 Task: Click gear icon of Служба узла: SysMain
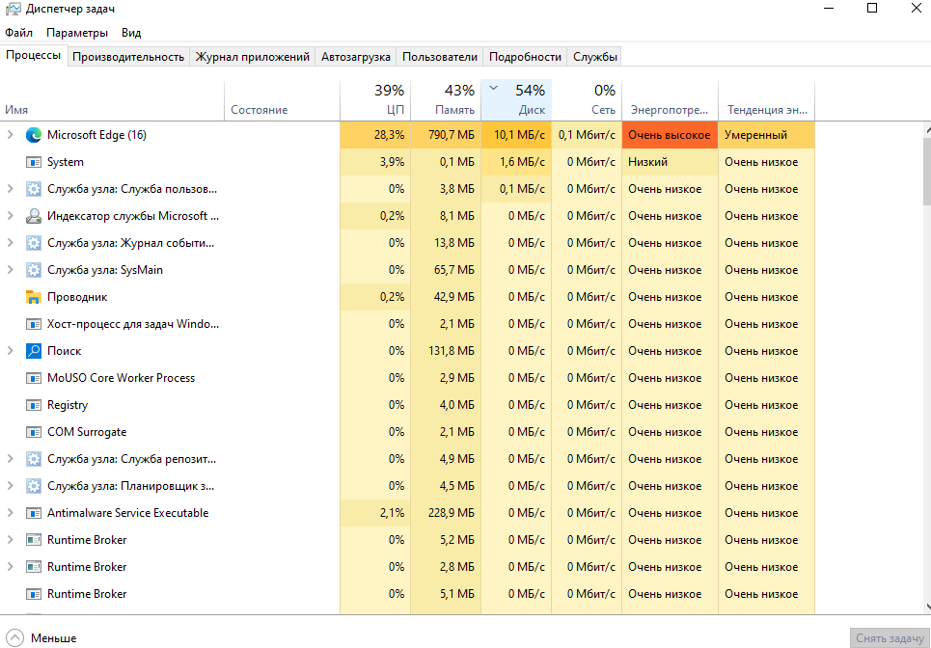click(34, 270)
